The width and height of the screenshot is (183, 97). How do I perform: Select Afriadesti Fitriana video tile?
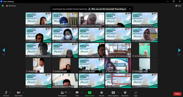[145, 81]
